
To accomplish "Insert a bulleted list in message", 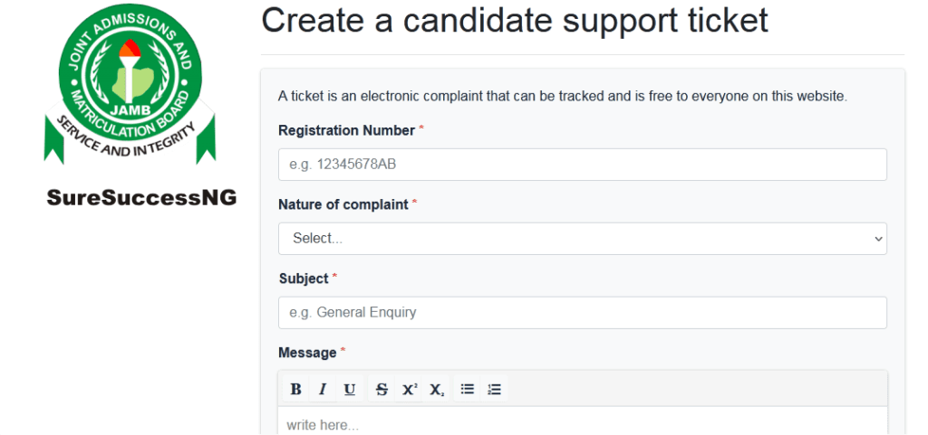I will tap(468, 390).
